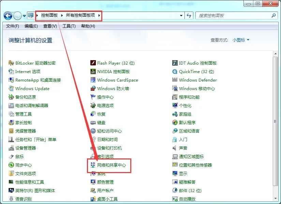The image size is (281, 204).
Task: Open the 语音识别 microphone icon
Action: tap(11, 199)
